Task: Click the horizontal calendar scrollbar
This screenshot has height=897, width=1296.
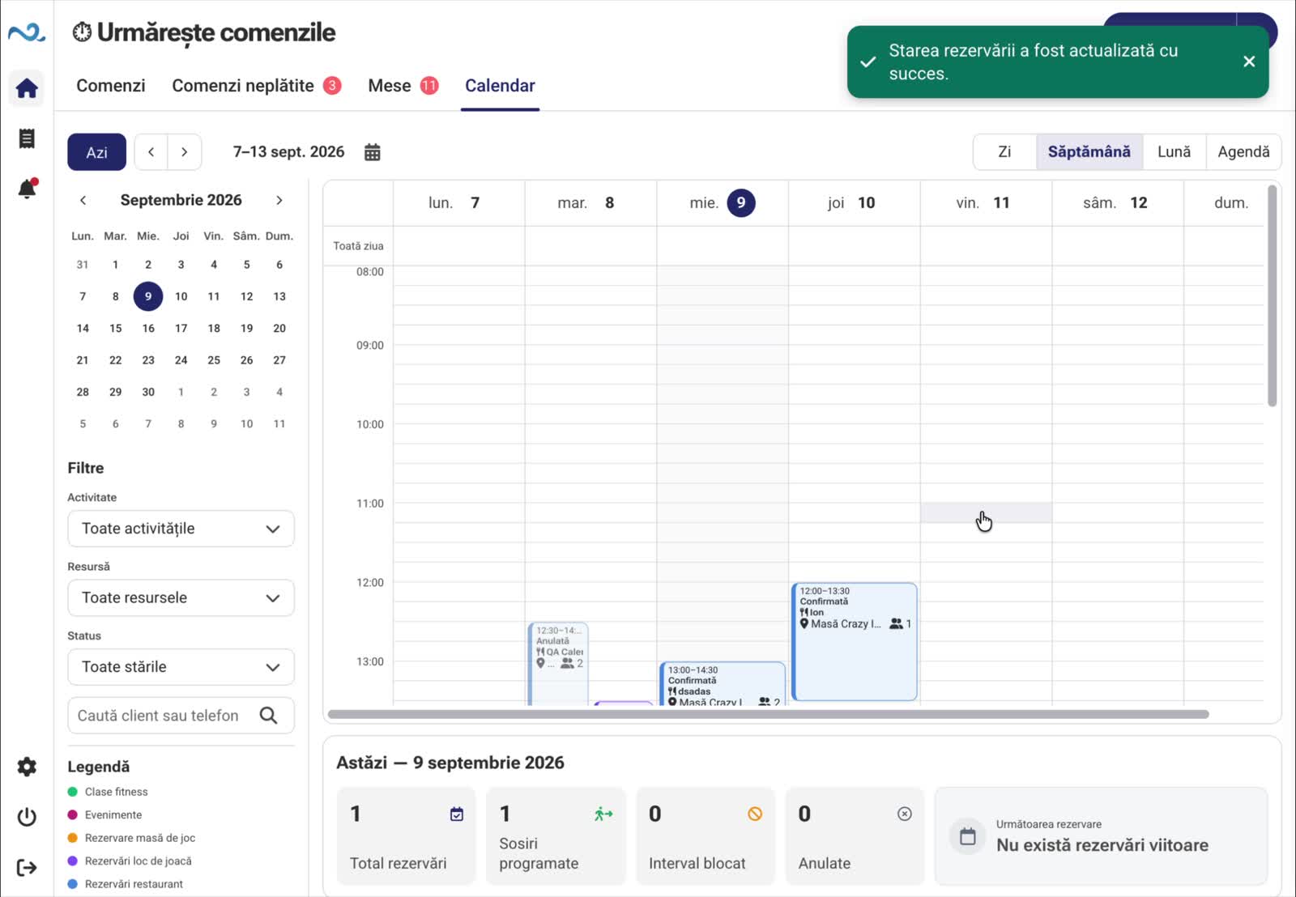Action: point(768,714)
